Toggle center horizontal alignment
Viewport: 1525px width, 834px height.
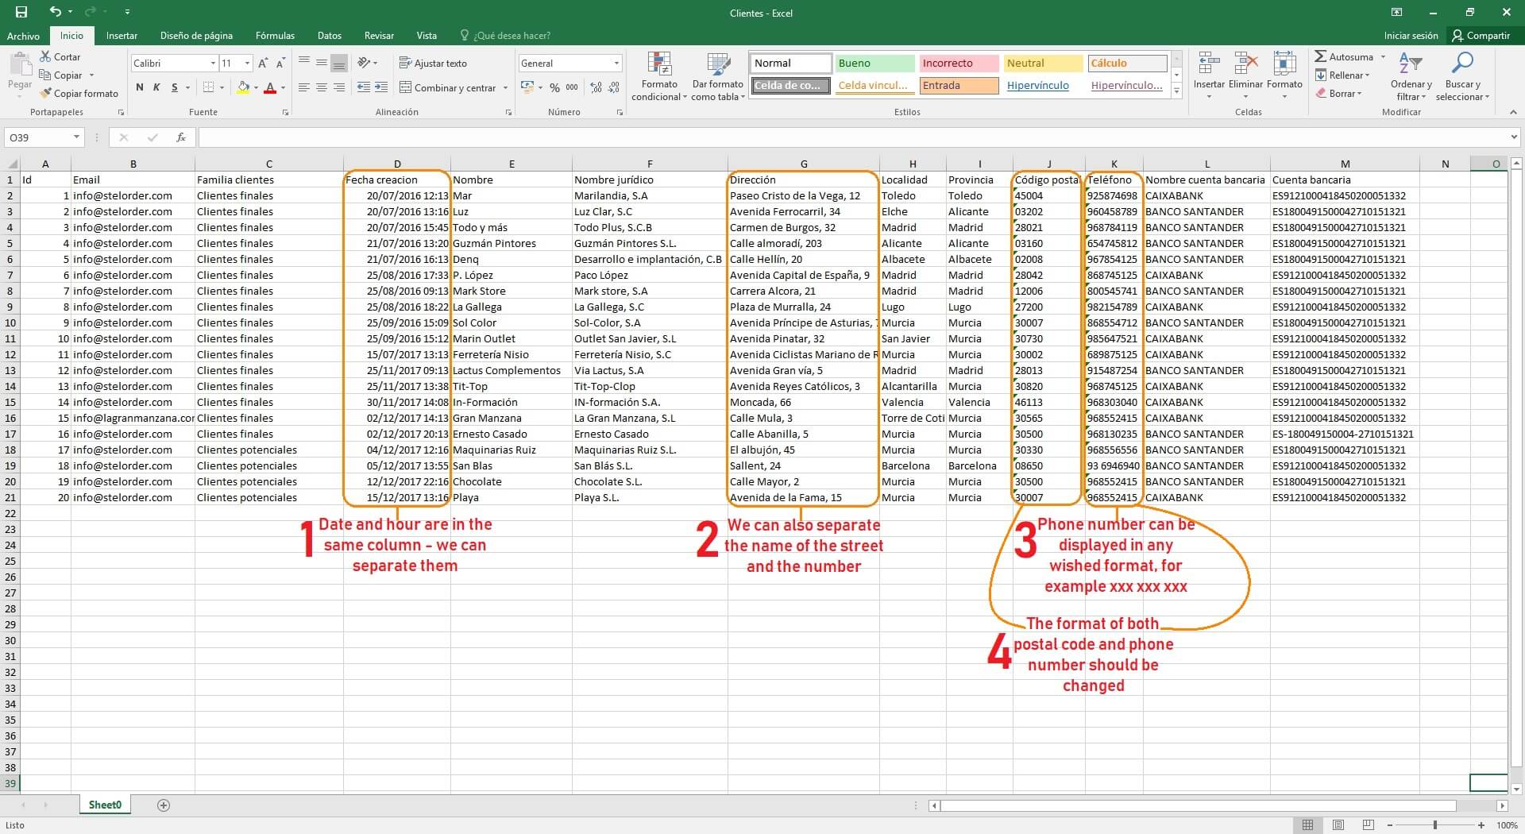tap(321, 87)
